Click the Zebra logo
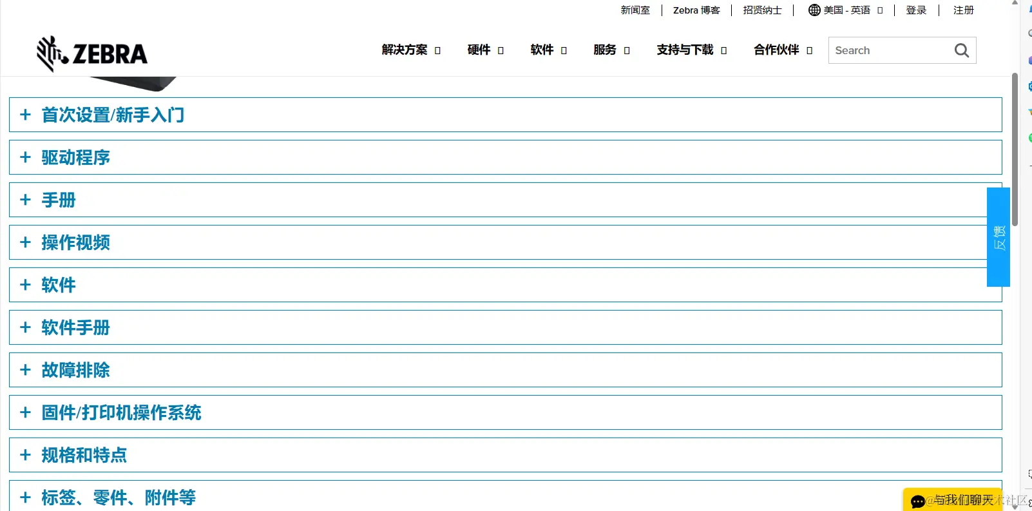 (92, 53)
